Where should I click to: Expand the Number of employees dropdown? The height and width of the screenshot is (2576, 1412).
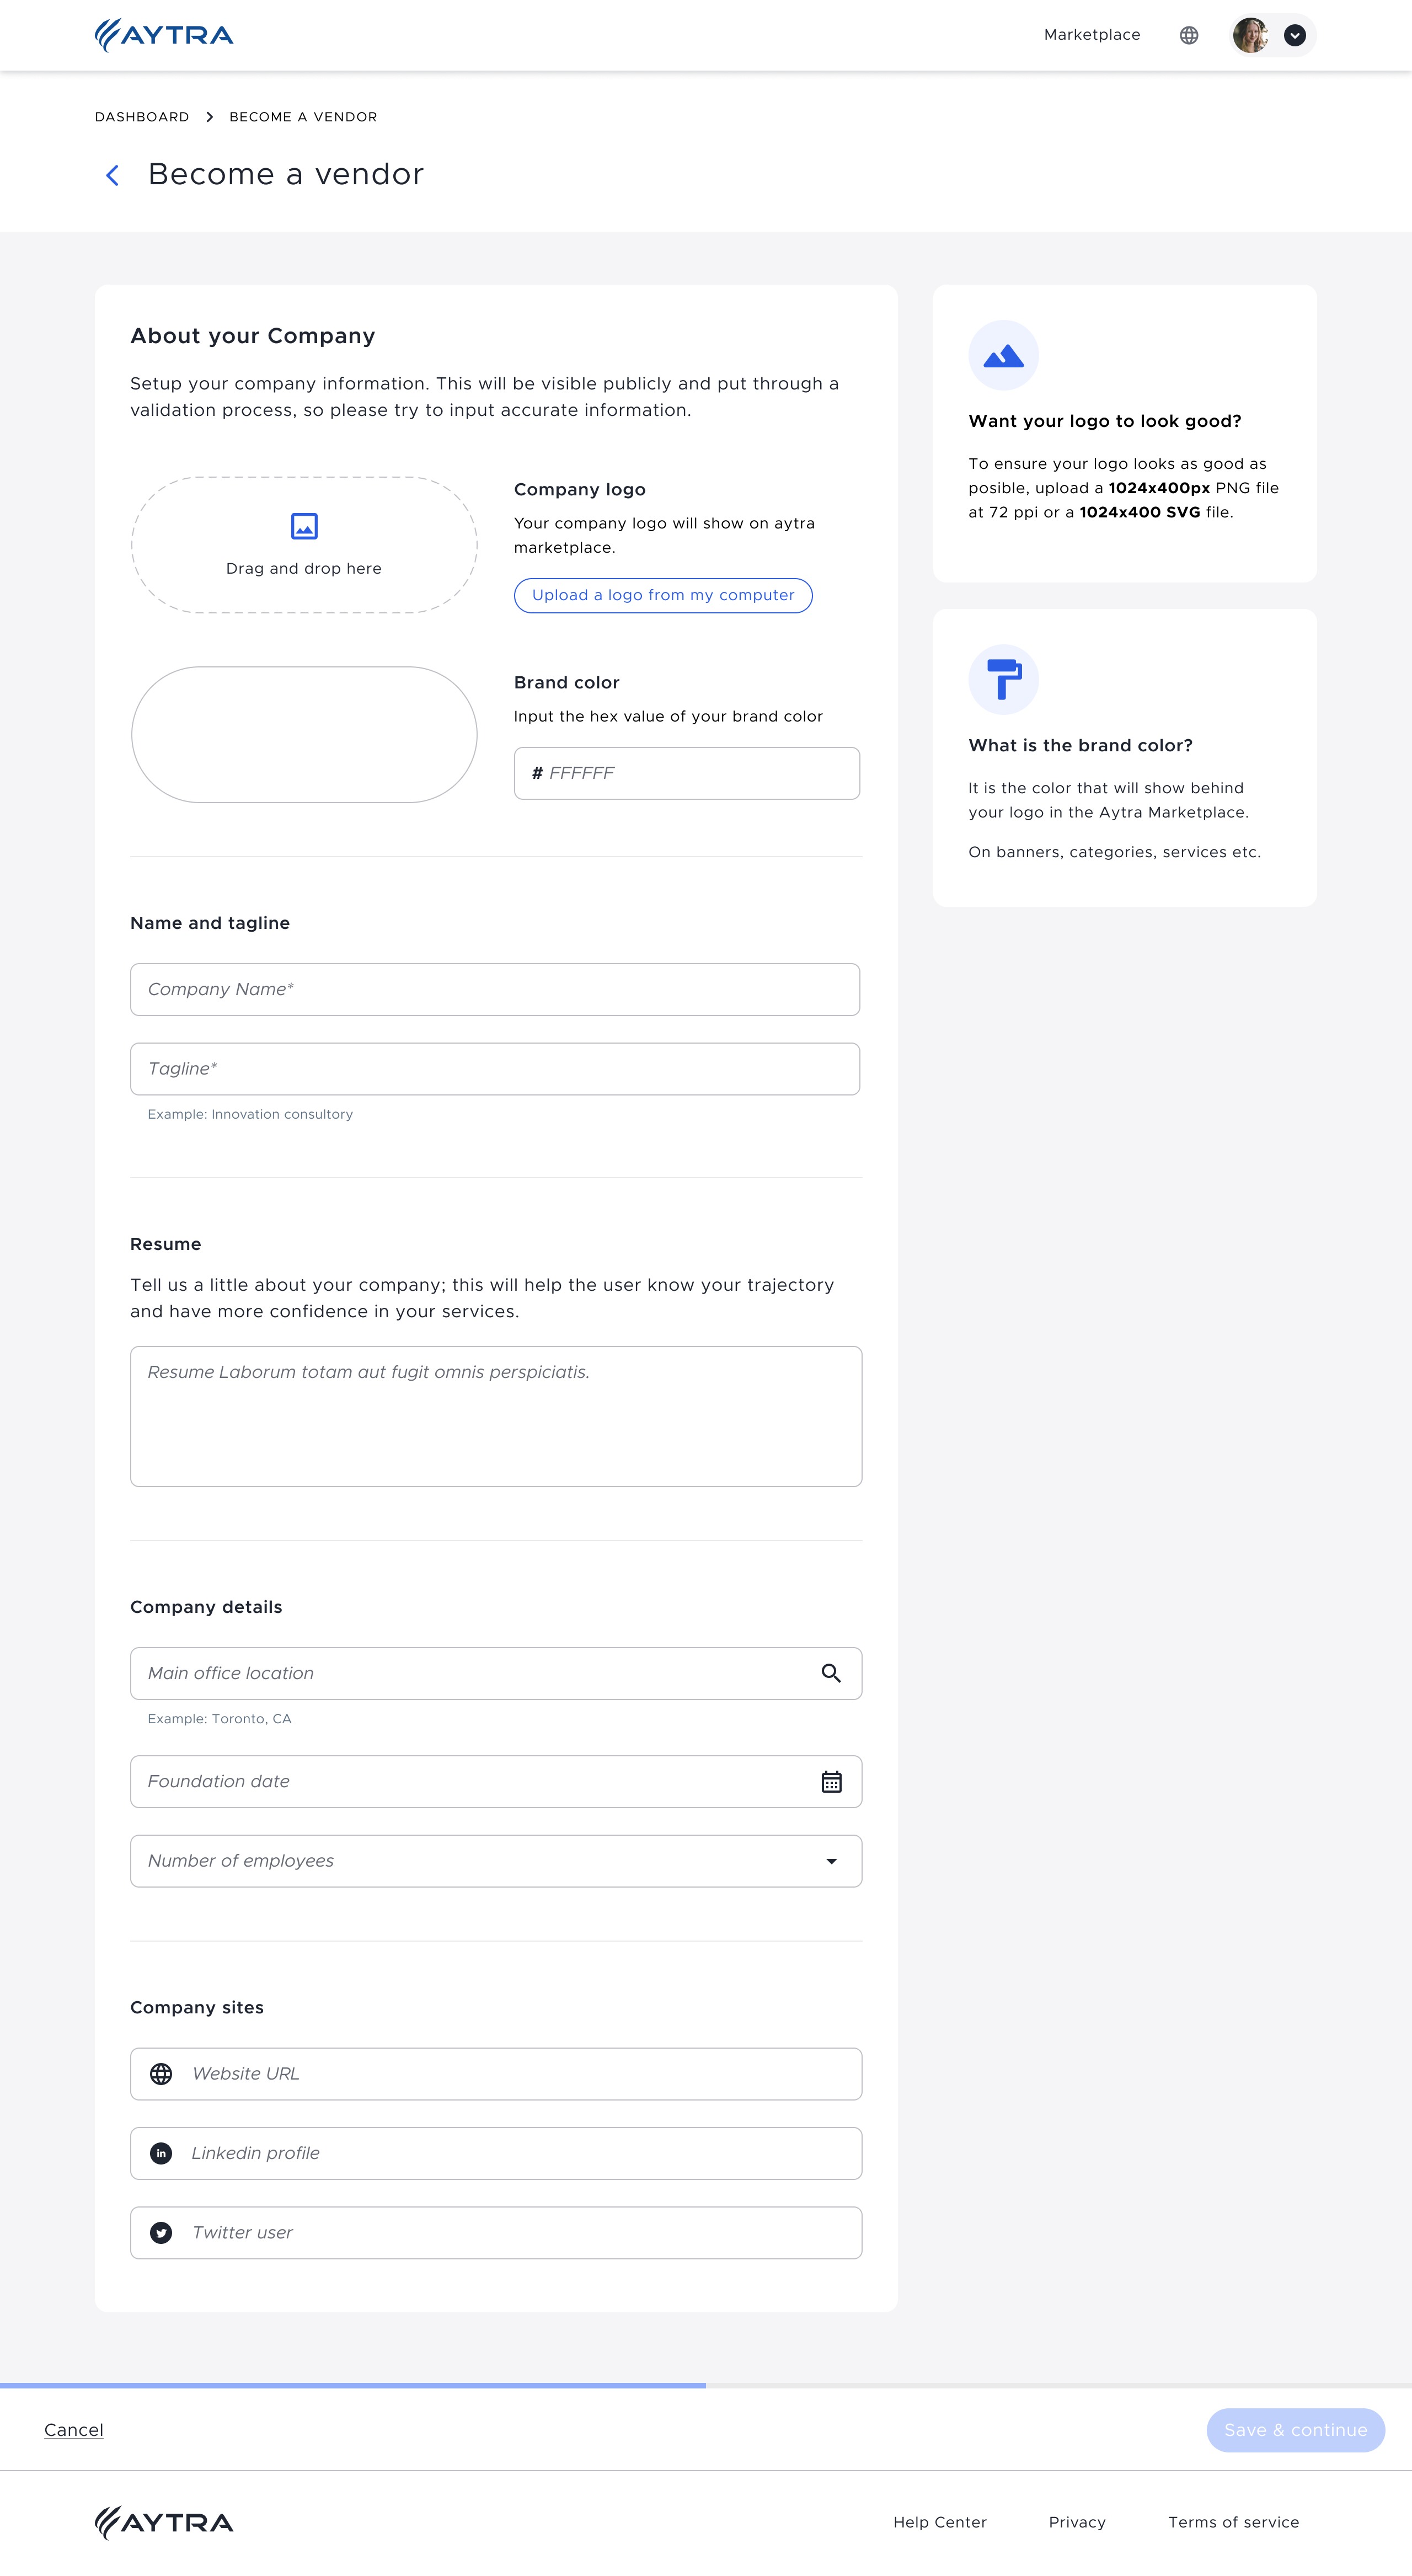(831, 1861)
